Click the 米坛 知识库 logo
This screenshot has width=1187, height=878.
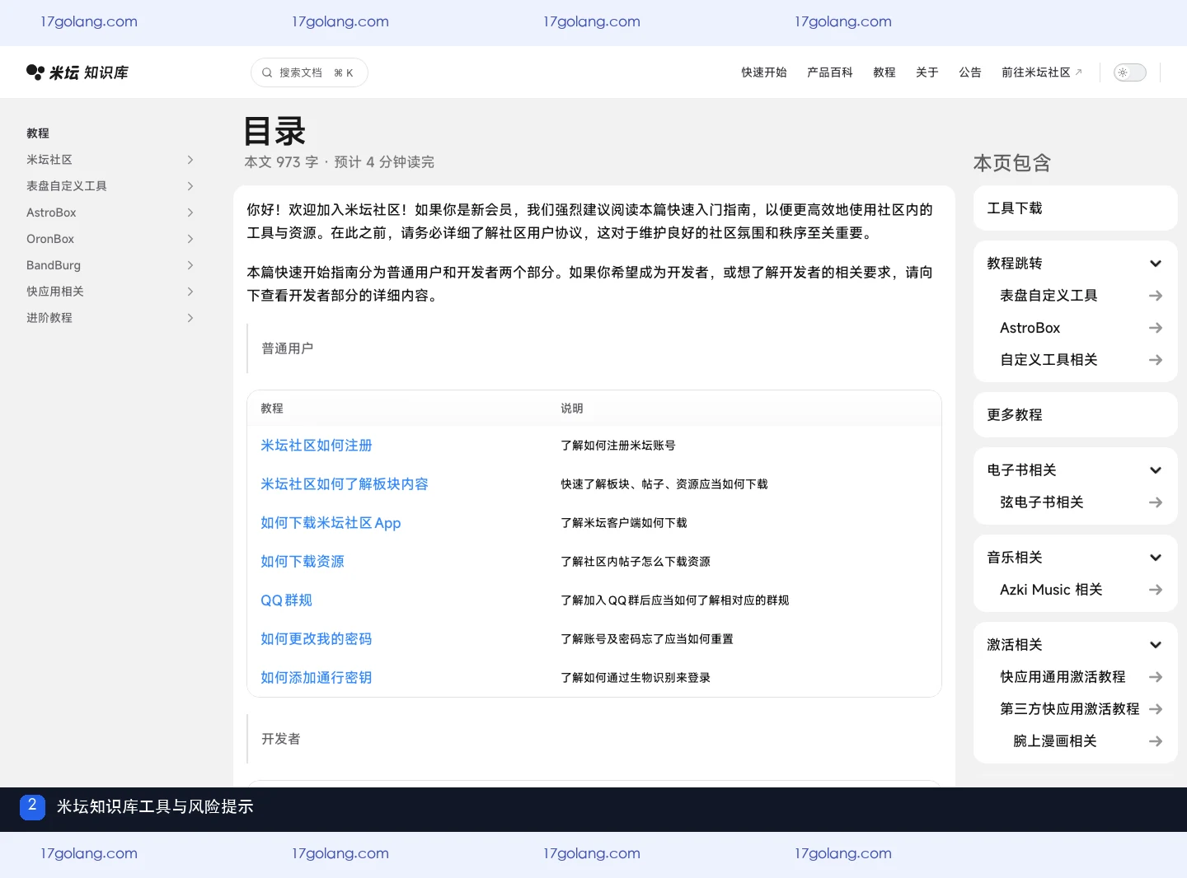(x=77, y=72)
